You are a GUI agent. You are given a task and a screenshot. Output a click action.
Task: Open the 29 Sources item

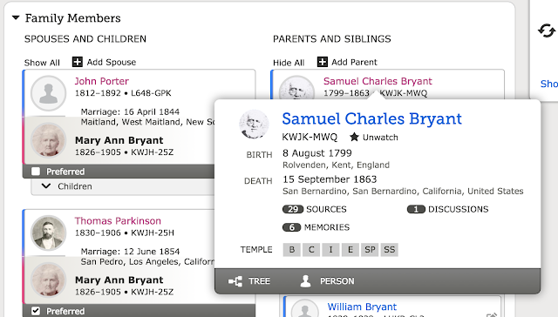click(x=314, y=209)
